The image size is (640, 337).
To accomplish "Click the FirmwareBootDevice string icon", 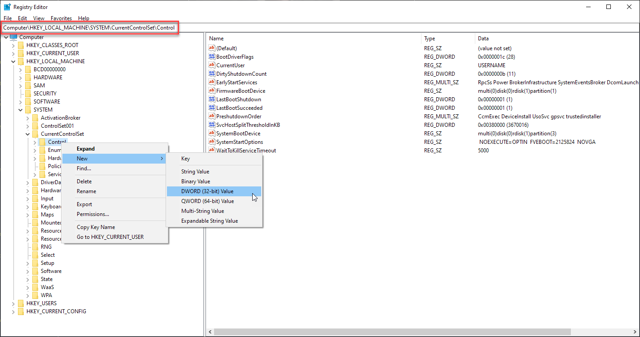I will click(x=212, y=91).
